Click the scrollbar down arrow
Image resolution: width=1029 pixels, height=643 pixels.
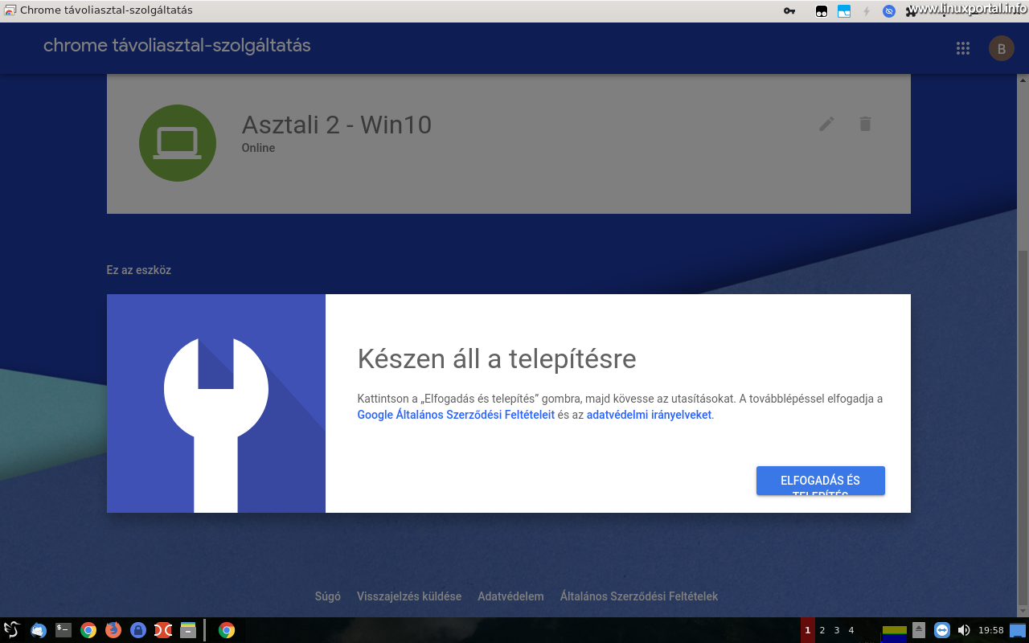(1023, 612)
